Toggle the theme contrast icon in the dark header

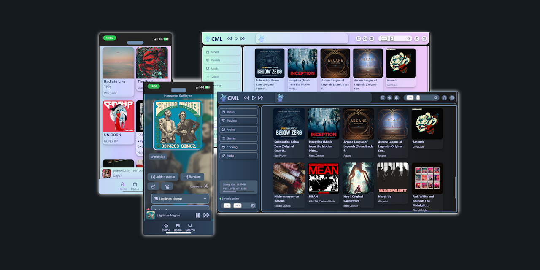[x=397, y=98]
